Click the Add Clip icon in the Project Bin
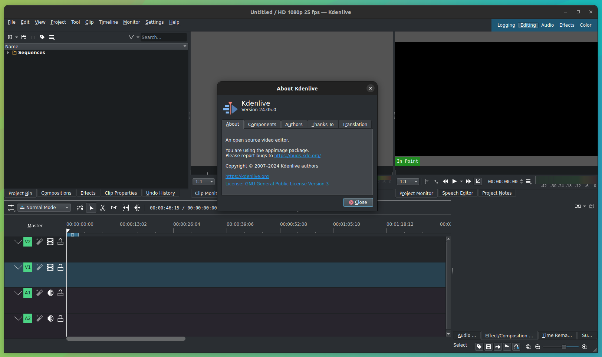 pyautogui.click(x=10, y=37)
